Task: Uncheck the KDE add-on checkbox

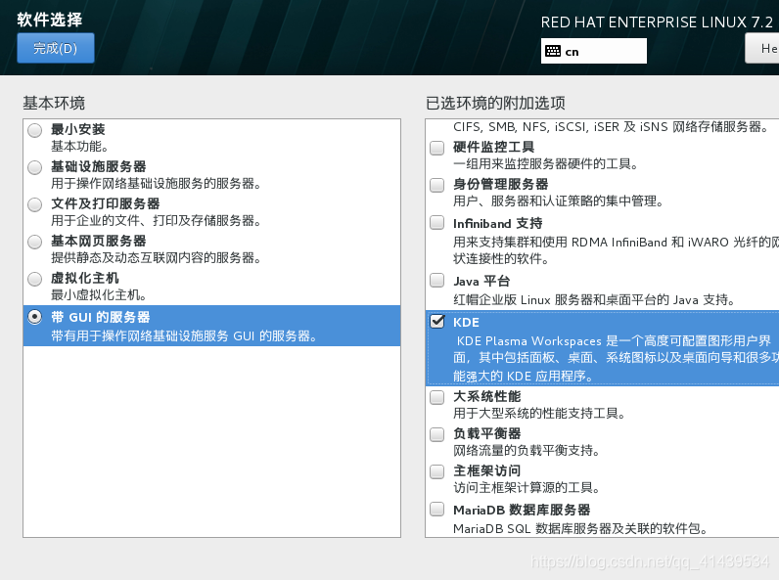Action: pos(437,321)
